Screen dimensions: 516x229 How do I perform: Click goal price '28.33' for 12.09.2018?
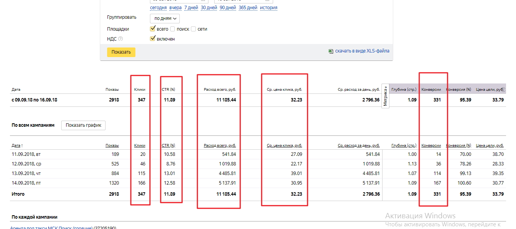pos(498,164)
